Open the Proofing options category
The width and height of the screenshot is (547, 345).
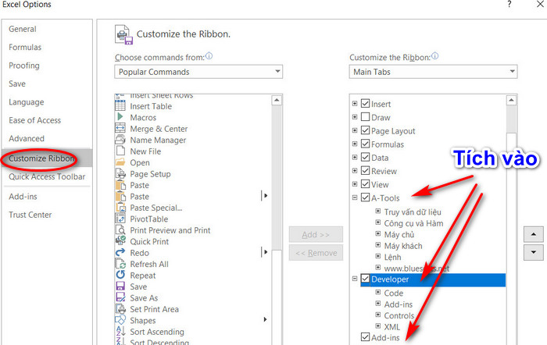(24, 66)
